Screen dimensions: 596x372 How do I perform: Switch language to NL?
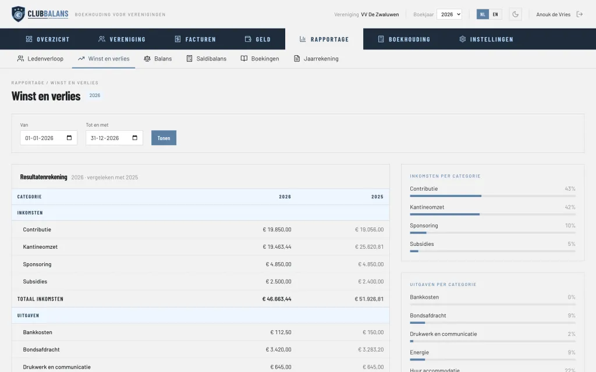click(483, 15)
